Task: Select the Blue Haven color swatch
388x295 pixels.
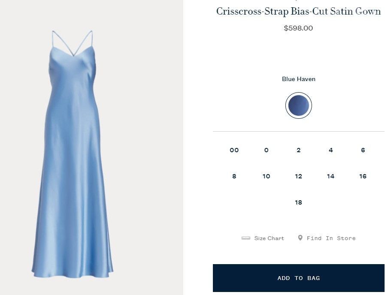Action: coord(299,105)
